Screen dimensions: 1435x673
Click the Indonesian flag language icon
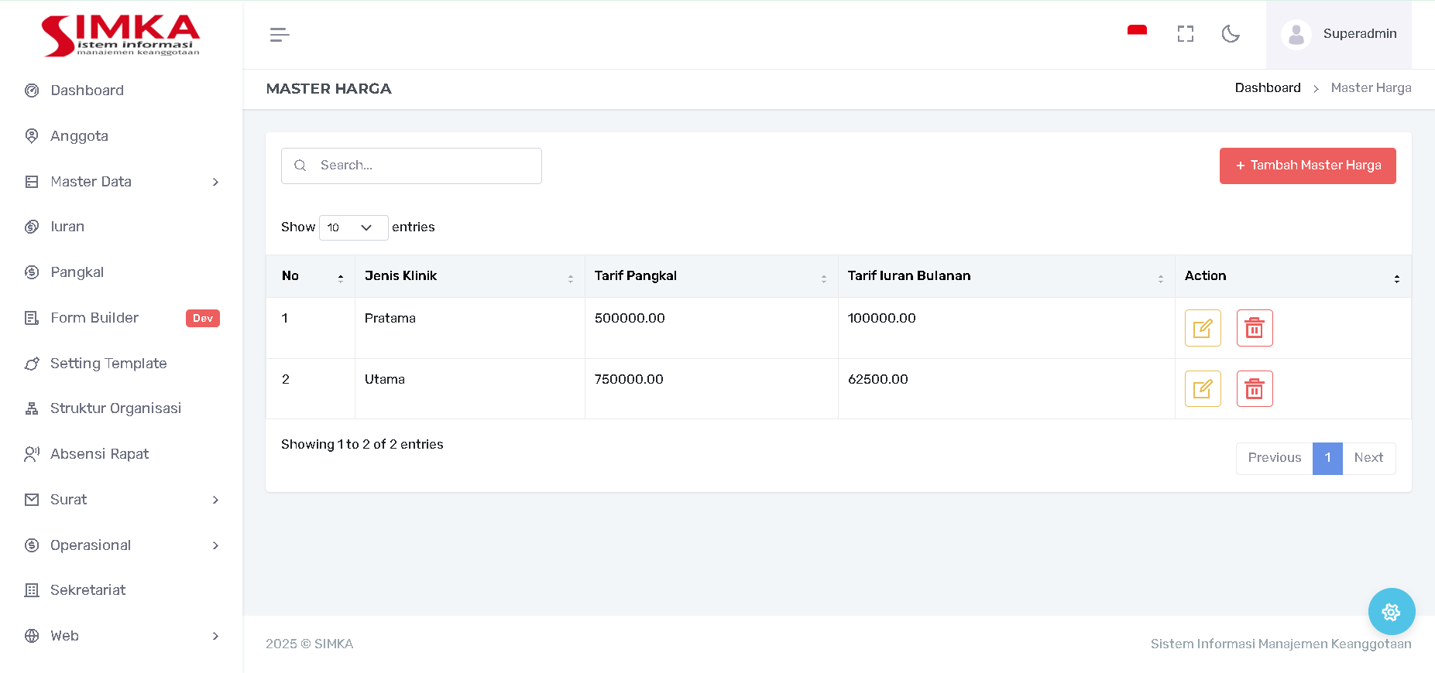(x=1136, y=32)
